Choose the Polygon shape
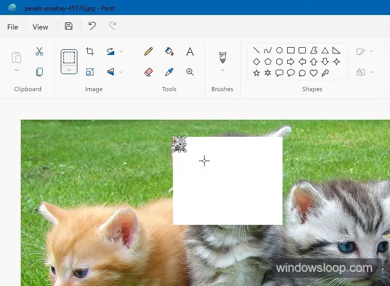This screenshot has width=390, height=286. [314, 50]
